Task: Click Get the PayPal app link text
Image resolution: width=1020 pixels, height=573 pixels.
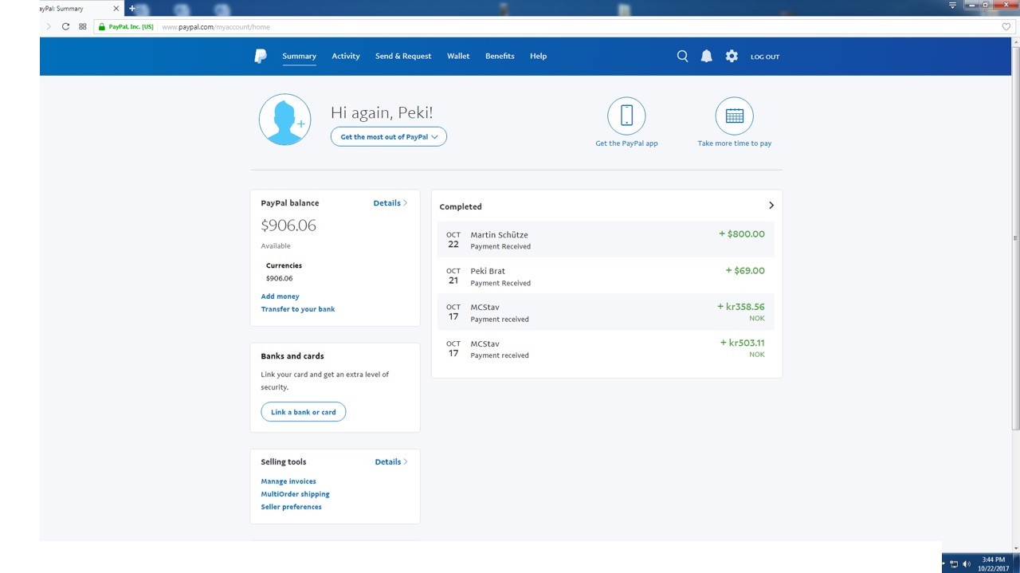Action: [x=626, y=143]
